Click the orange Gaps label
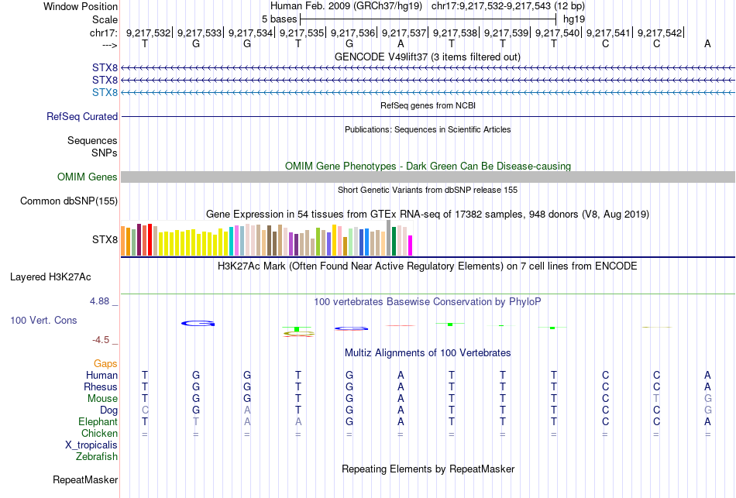Image resolution: width=736 pixels, height=498 pixels. 105,364
